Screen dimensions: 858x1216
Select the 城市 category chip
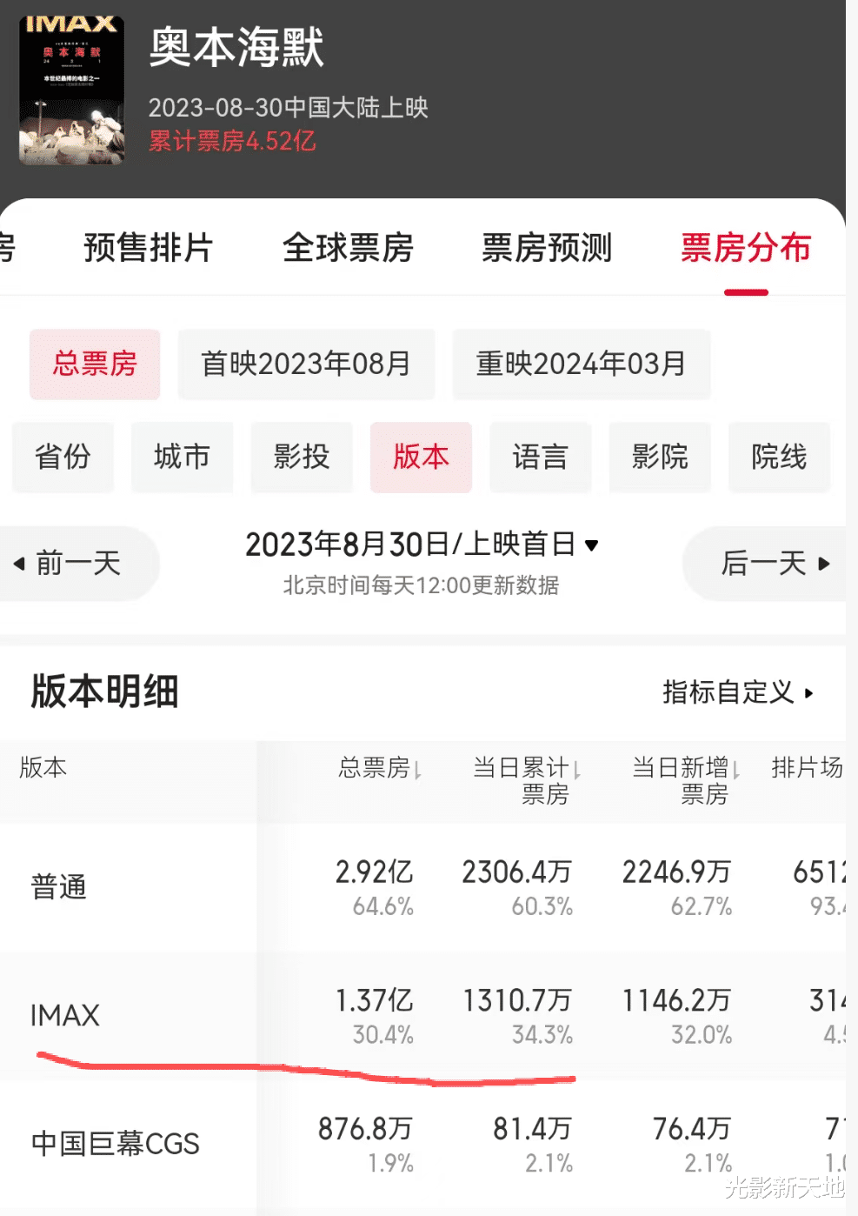(x=182, y=457)
